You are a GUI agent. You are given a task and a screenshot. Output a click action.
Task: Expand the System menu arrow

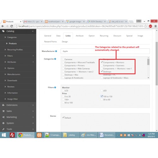pyautogui.click(x=33, y=123)
